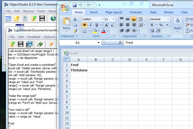Viewport: 193px width, 129px height.
Task: Top align cell contents
Action: coord(122,19)
